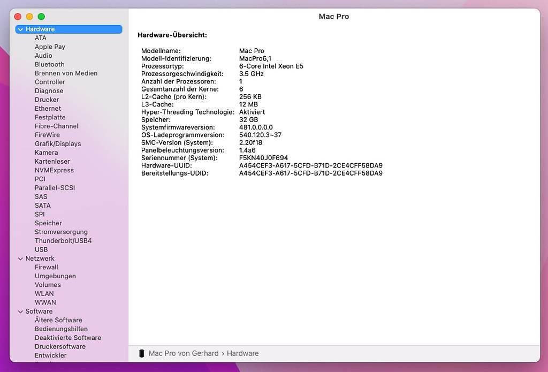Screen dimensions: 548x372
Task: Open NVMExpress in the sidebar
Action: 54,170
